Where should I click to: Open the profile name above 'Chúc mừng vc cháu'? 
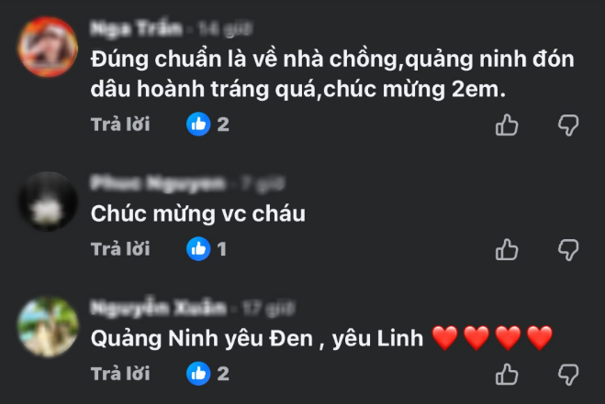(157, 183)
